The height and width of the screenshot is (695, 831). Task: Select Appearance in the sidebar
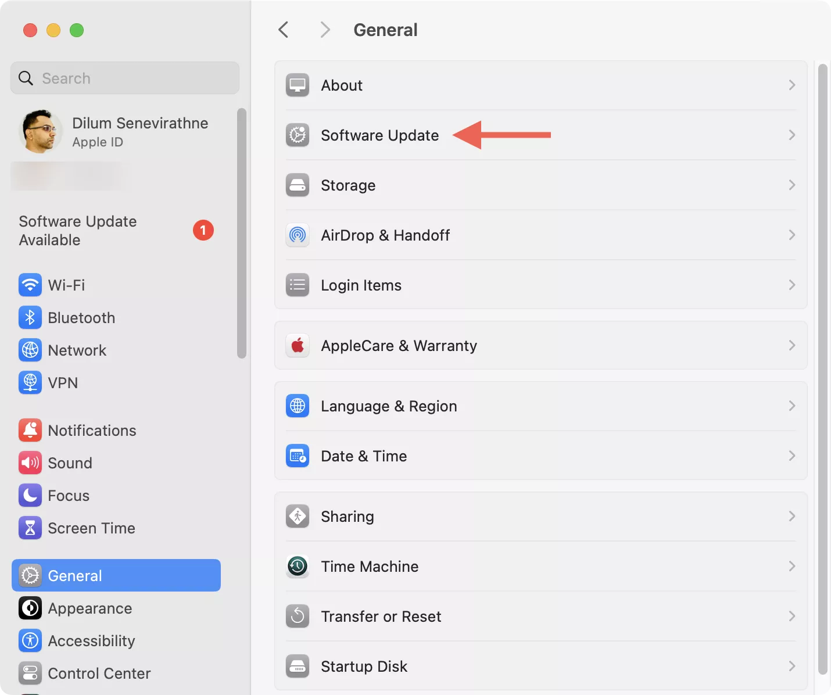coord(116,608)
